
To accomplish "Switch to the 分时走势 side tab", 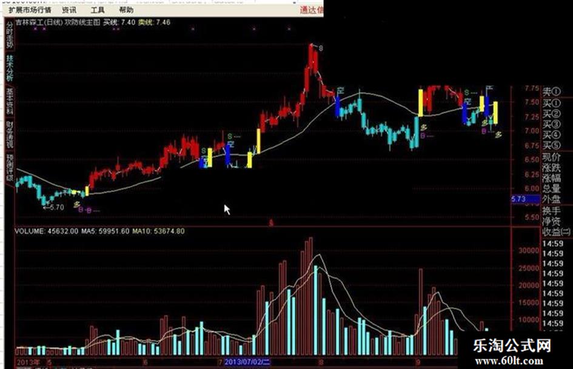I will (x=10, y=35).
